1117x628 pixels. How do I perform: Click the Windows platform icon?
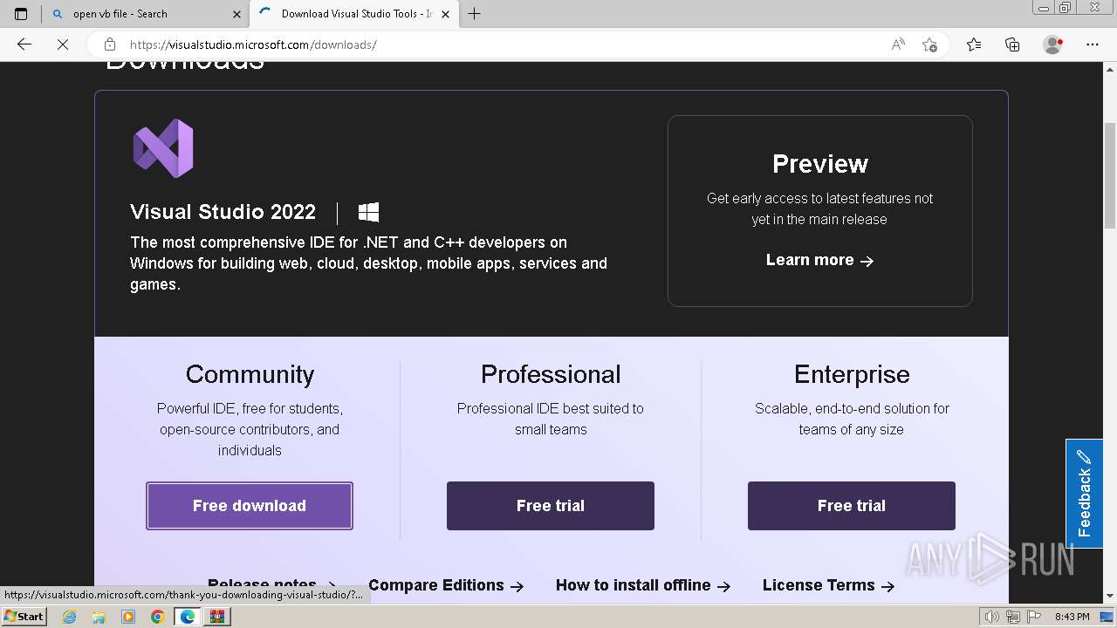click(x=368, y=212)
